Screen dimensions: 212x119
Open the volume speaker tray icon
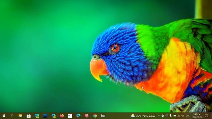[183, 116]
